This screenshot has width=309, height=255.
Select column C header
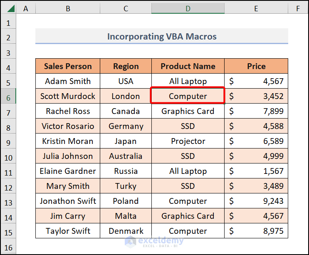click(126, 9)
